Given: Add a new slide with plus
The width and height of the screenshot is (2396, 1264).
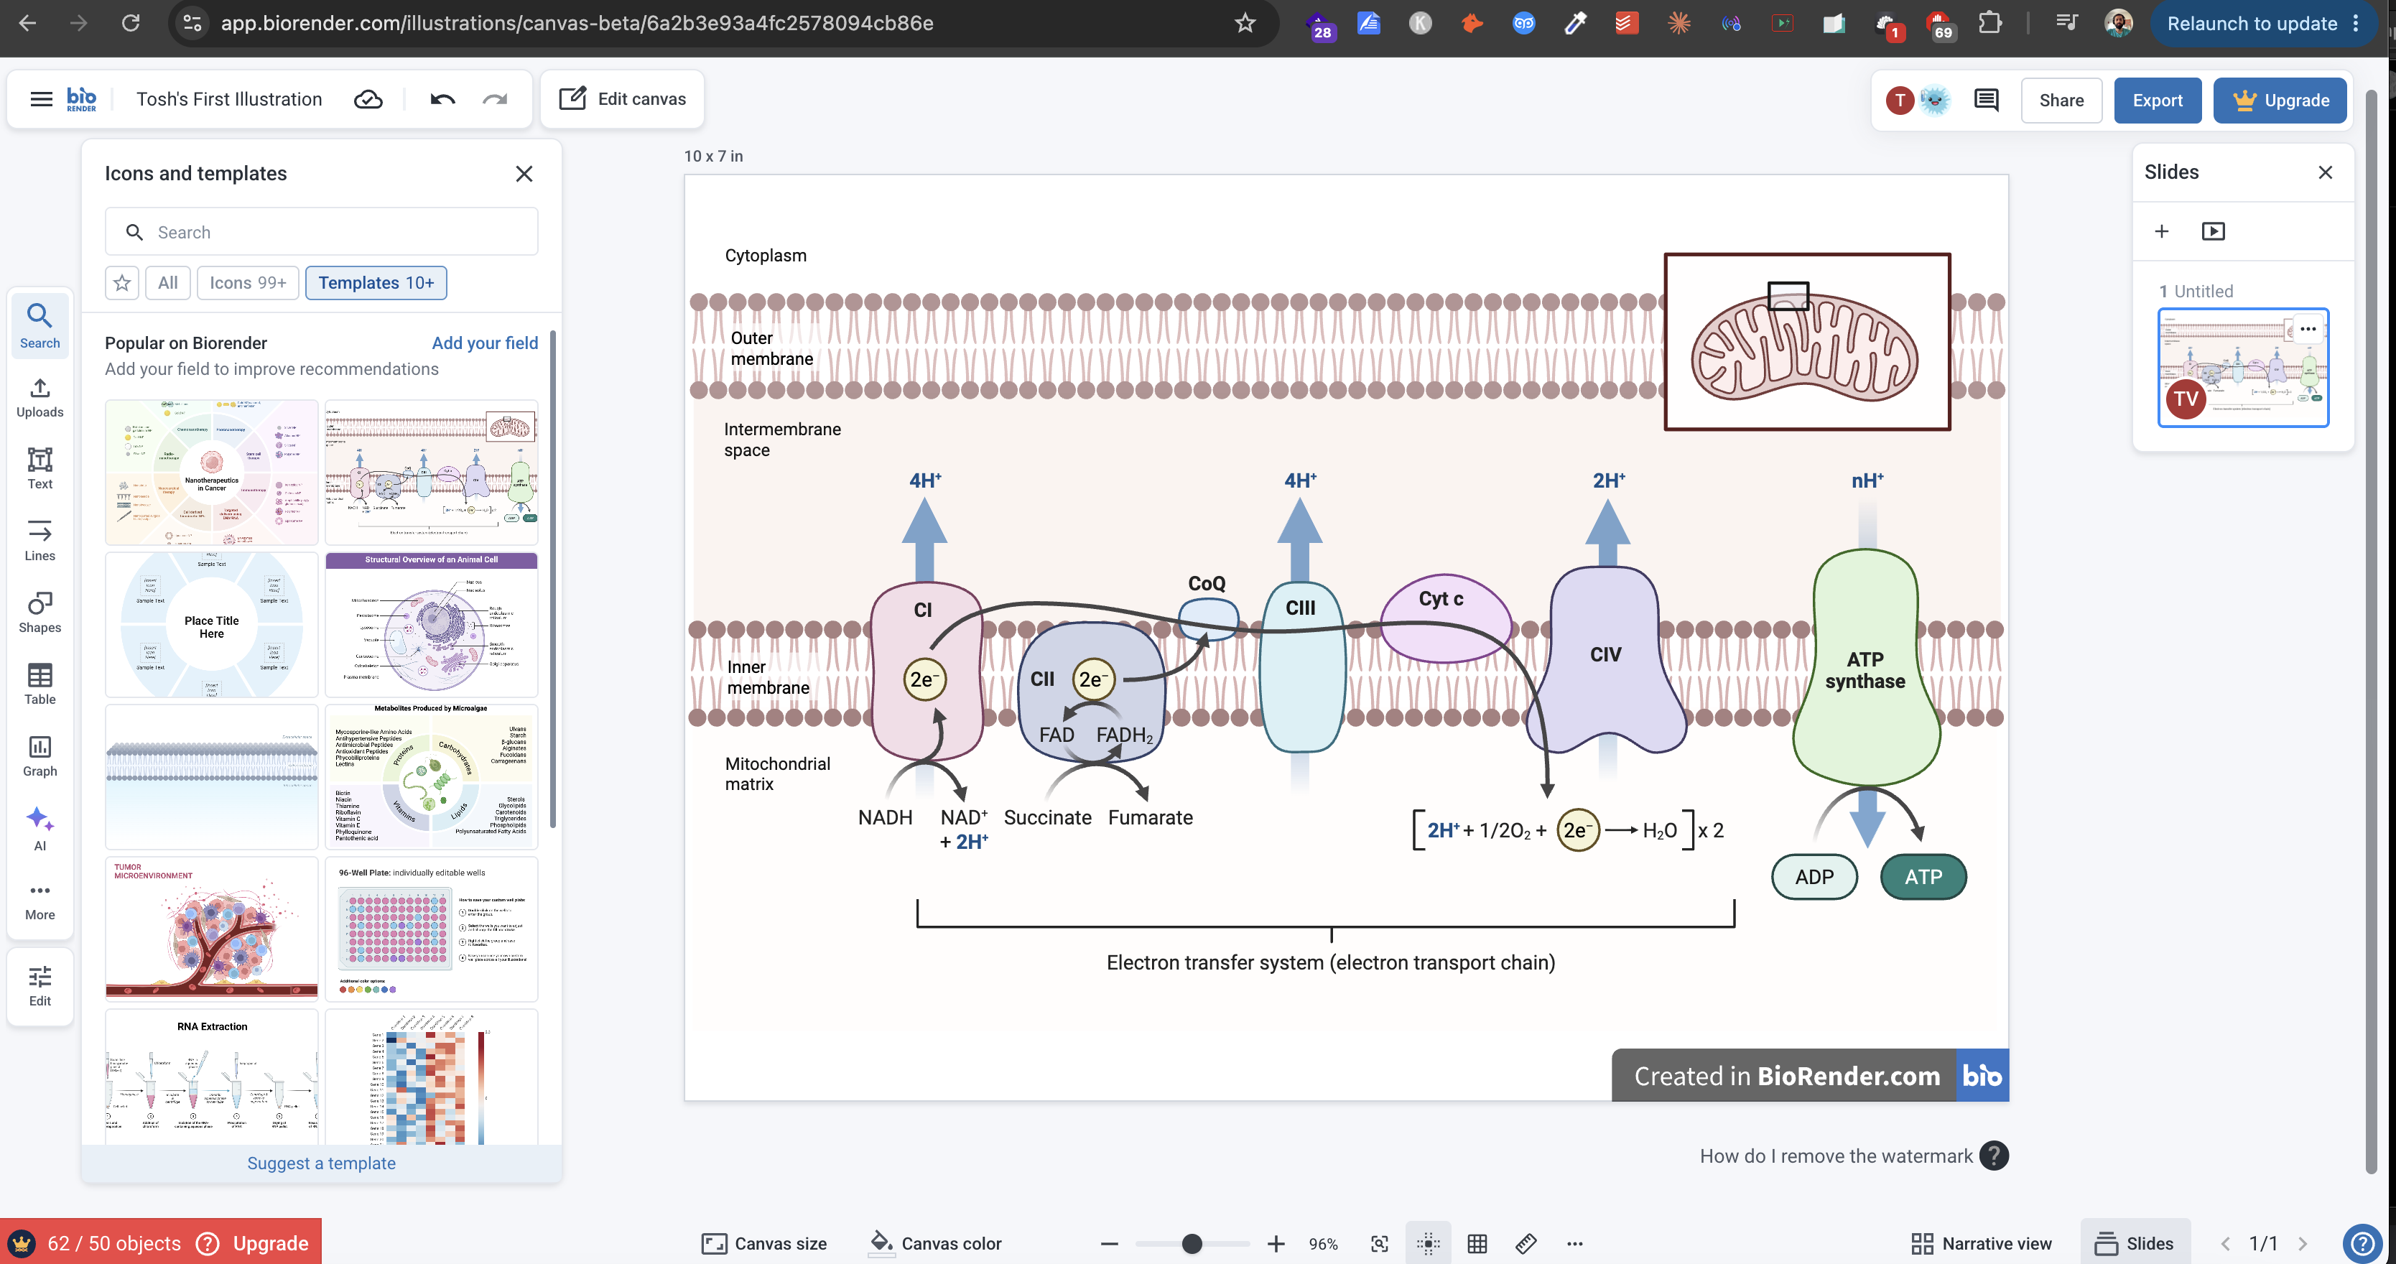Looking at the screenshot, I should point(2162,231).
